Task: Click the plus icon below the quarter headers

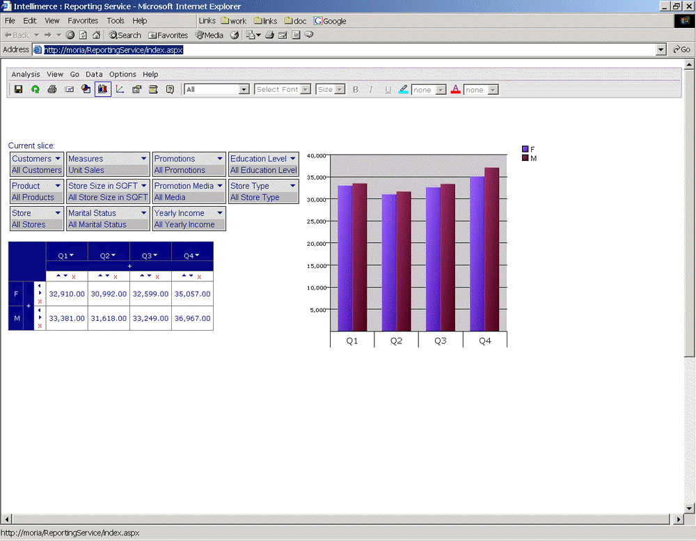Action: coord(129,266)
